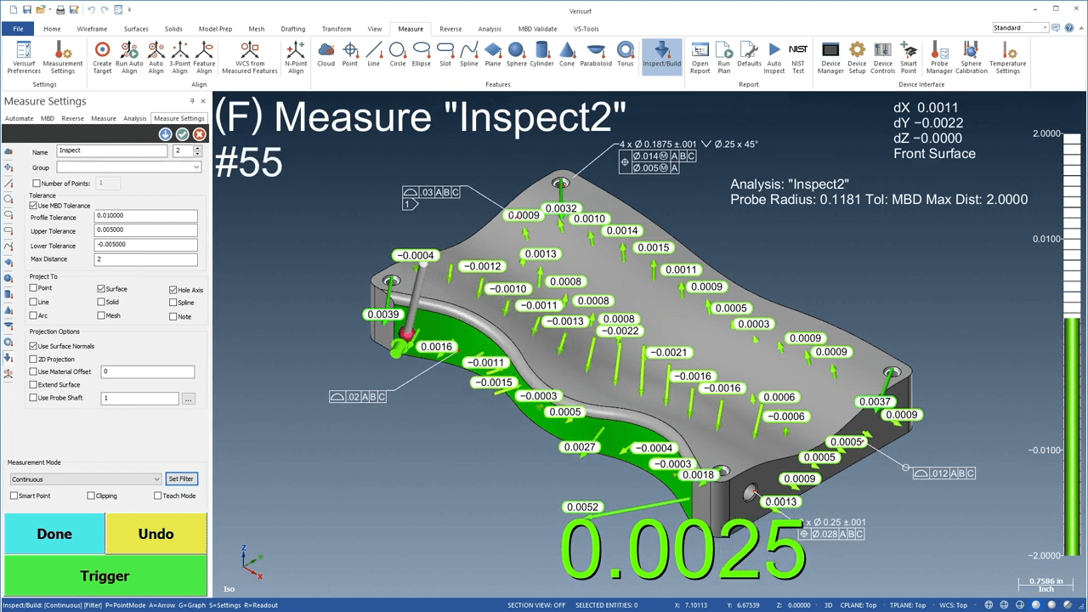The image size is (1088, 612).
Task: Open the File menu
Action: (x=18, y=29)
